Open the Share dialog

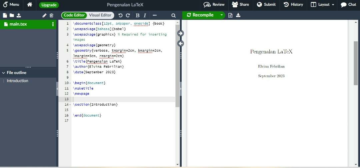click(x=240, y=5)
